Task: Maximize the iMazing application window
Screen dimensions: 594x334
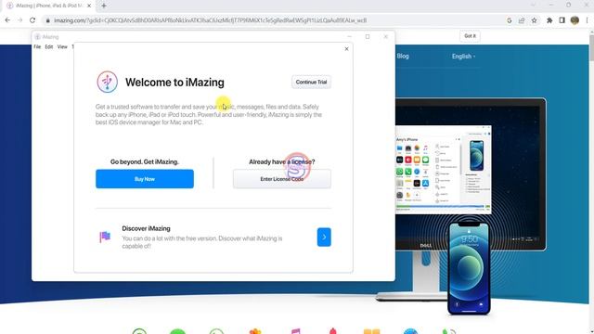Action: tap(368, 37)
